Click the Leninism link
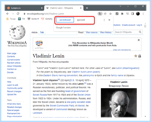151x122 pixels. click(x=37, y=113)
